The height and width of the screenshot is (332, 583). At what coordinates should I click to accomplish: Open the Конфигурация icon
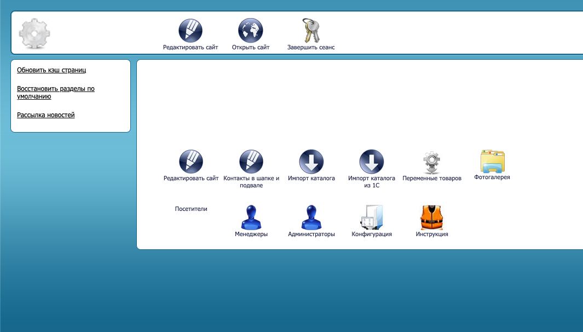click(x=372, y=217)
